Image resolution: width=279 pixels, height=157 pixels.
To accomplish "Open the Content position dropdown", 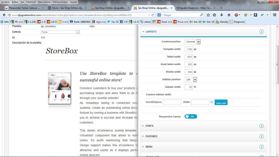I will 193,42.
